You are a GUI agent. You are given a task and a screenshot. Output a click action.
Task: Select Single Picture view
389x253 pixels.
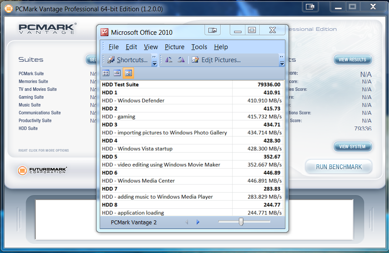(x=128, y=73)
